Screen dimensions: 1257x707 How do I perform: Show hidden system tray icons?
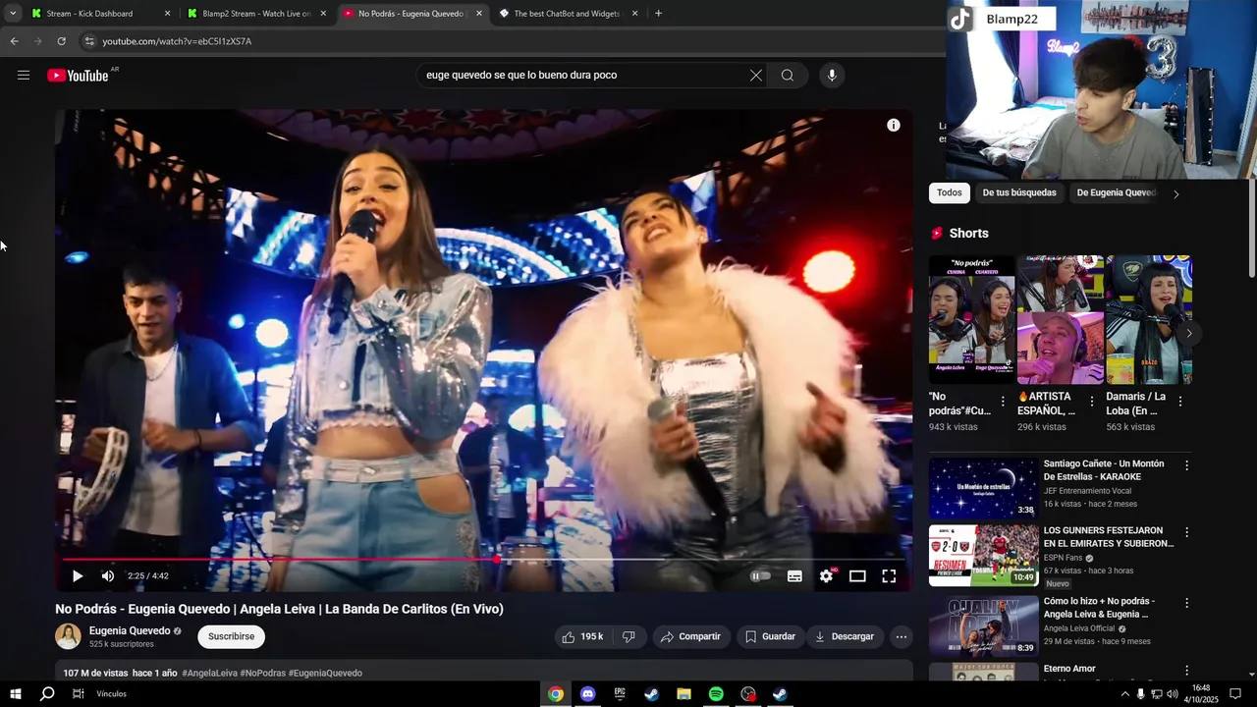(x=1124, y=694)
